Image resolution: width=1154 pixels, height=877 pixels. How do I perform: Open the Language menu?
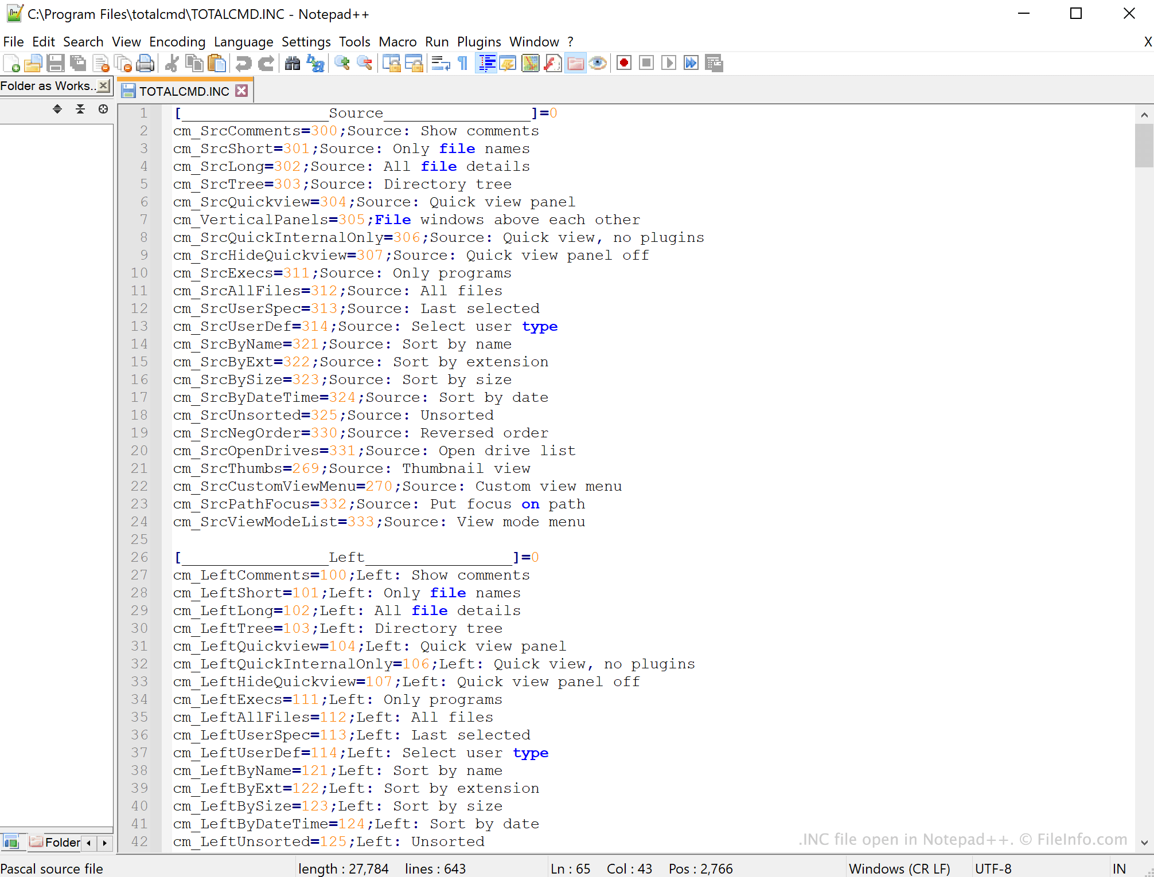[243, 41]
